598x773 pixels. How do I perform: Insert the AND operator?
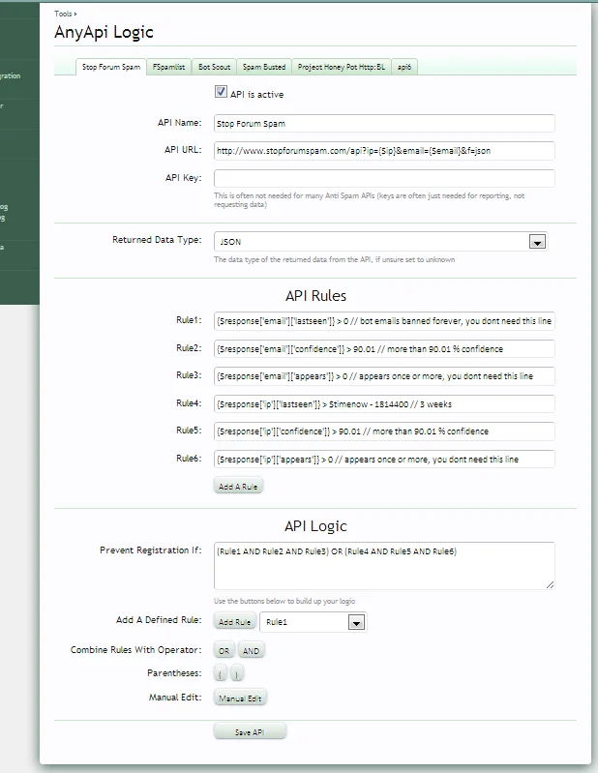point(251,651)
